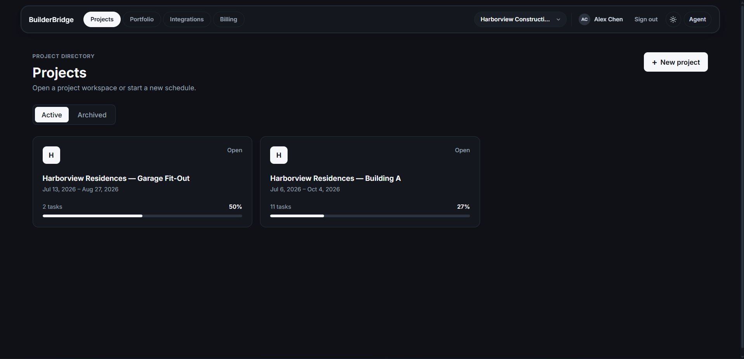Click the BuilderBridge logo
Image resolution: width=744 pixels, height=359 pixels.
pyautogui.click(x=51, y=19)
